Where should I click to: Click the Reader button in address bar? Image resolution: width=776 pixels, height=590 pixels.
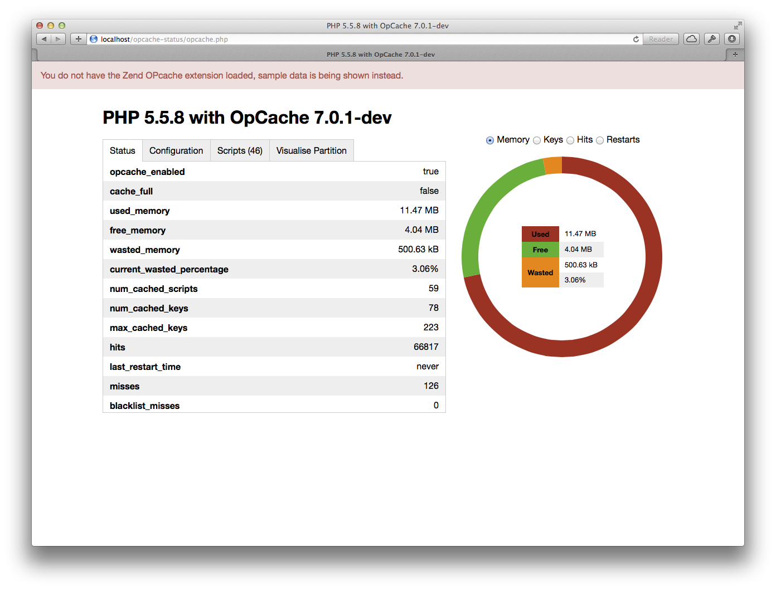[x=661, y=39]
